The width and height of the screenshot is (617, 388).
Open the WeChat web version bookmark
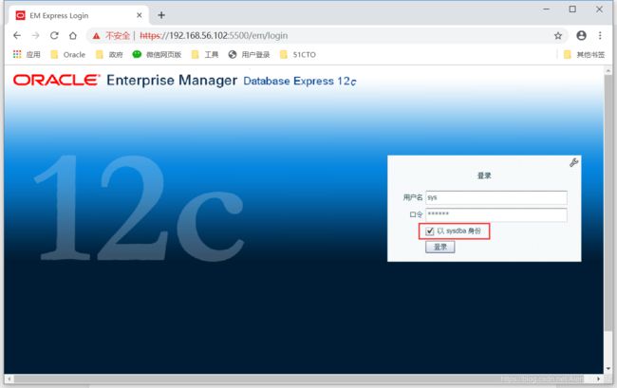pos(157,55)
